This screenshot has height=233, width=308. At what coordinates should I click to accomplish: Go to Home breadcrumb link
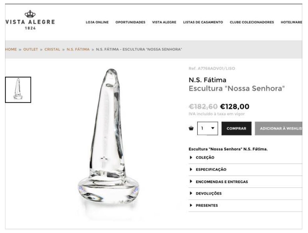click(x=11, y=50)
